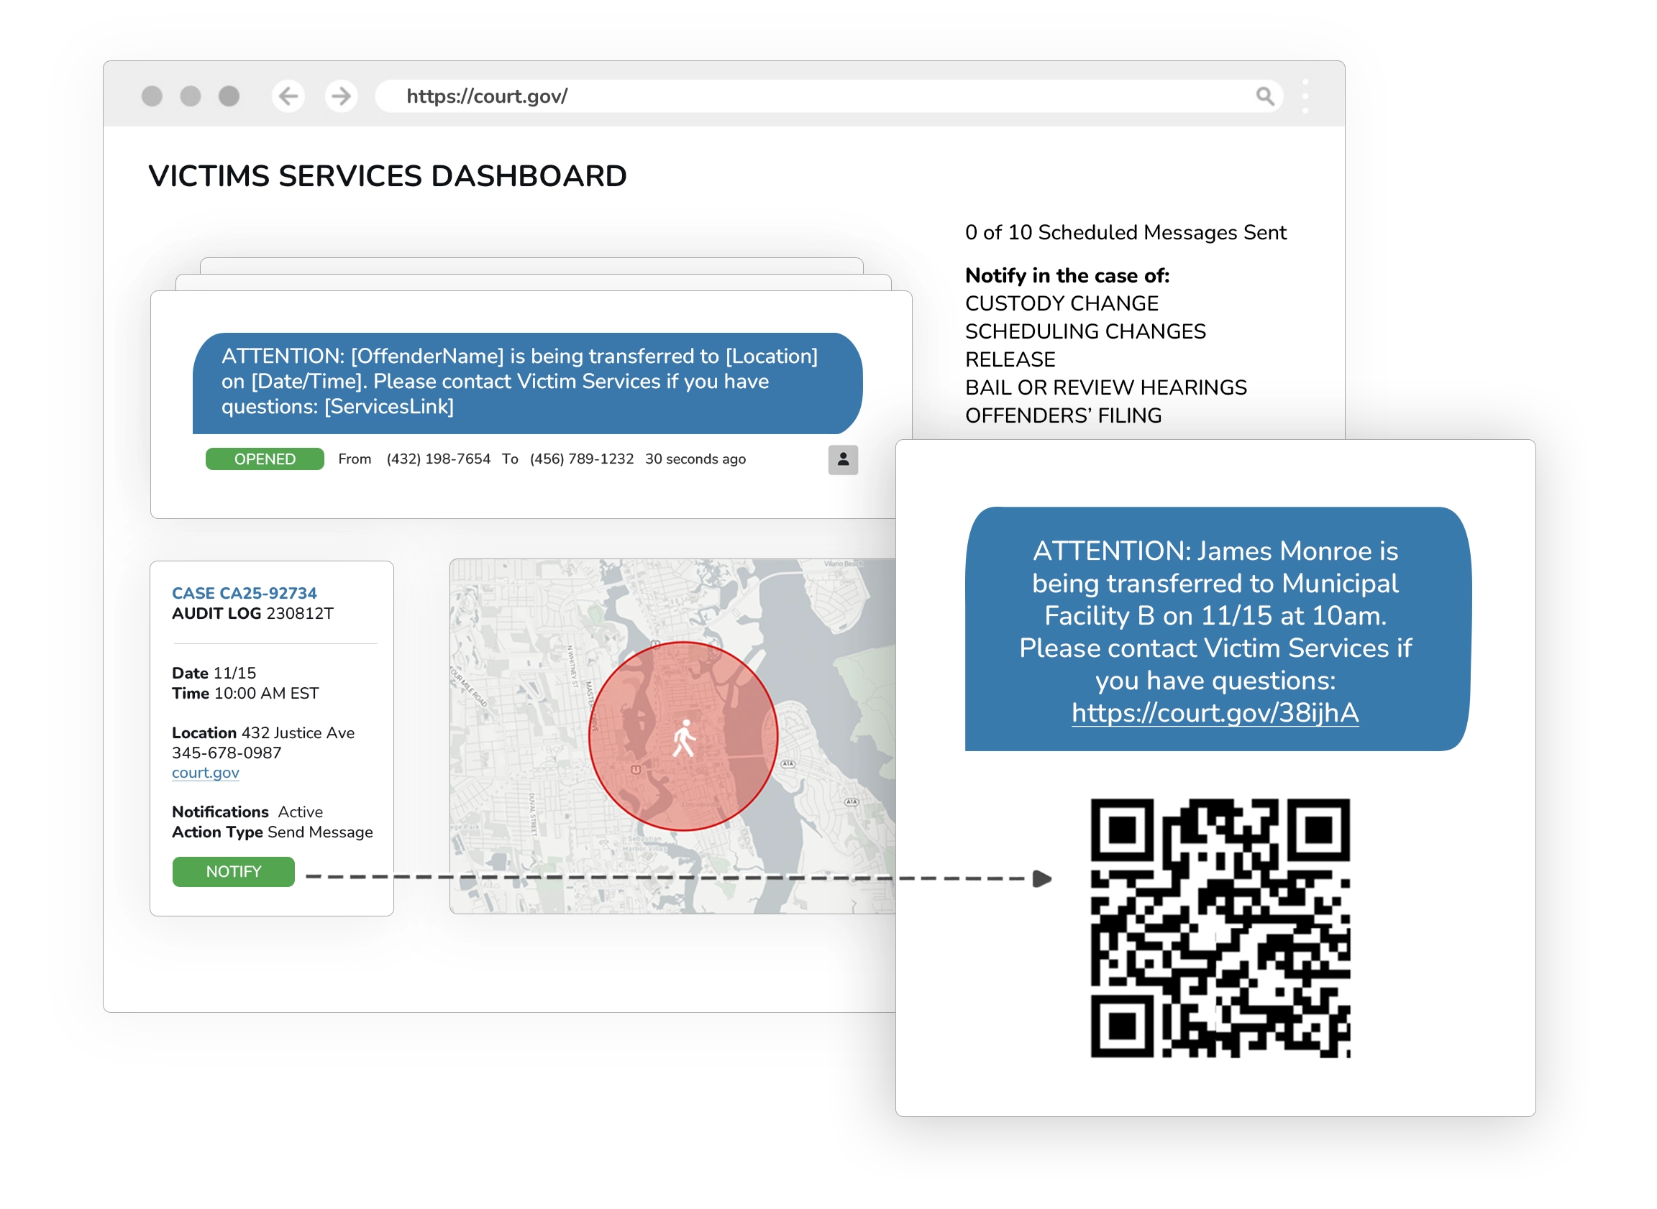Click the contact person icon on message
Viewport: 1657px width, 1209px height.
[x=843, y=459]
